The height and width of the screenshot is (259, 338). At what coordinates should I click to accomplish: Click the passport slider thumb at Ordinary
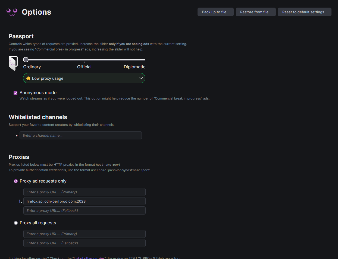click(26, 60)
